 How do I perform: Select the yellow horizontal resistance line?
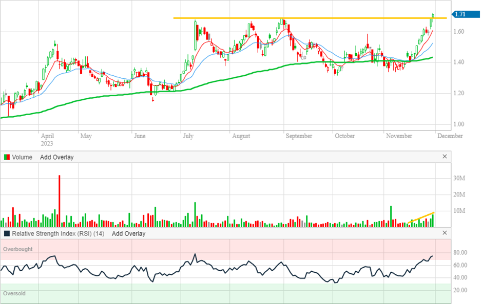(308, 18)
